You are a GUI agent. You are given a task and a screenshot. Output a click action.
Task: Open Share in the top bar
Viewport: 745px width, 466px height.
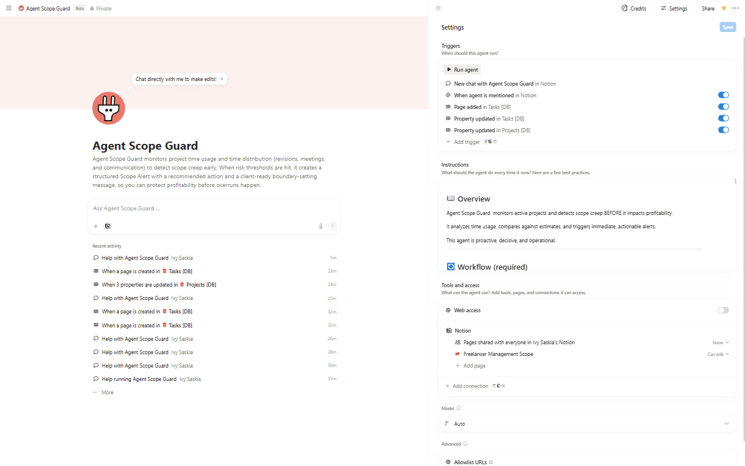click(708, 8)
